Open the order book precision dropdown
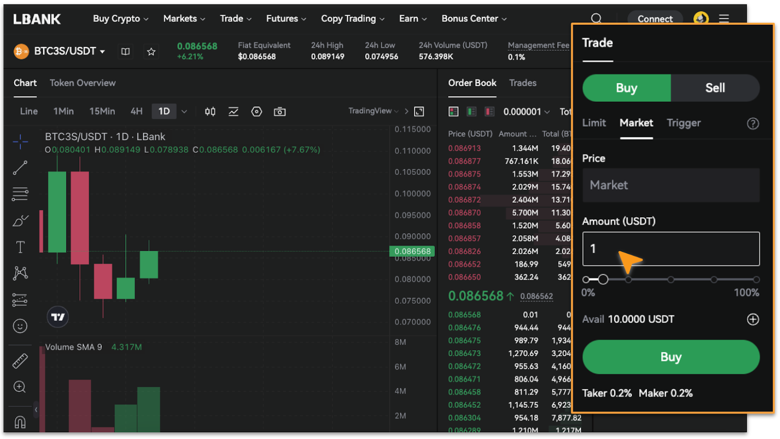Viewport: 780px width, 439px height. [526, 111]
